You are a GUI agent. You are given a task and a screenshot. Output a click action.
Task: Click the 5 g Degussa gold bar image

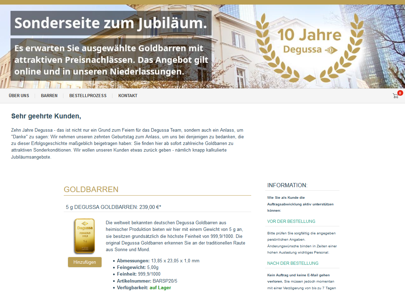pos(84,236)
